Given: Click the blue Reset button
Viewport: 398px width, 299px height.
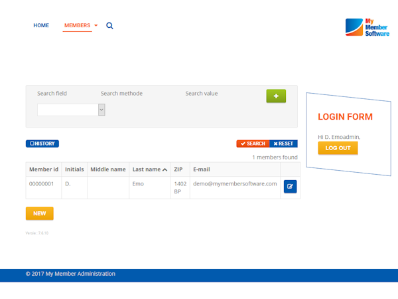Looking at the screenshot, I should 283,144.
